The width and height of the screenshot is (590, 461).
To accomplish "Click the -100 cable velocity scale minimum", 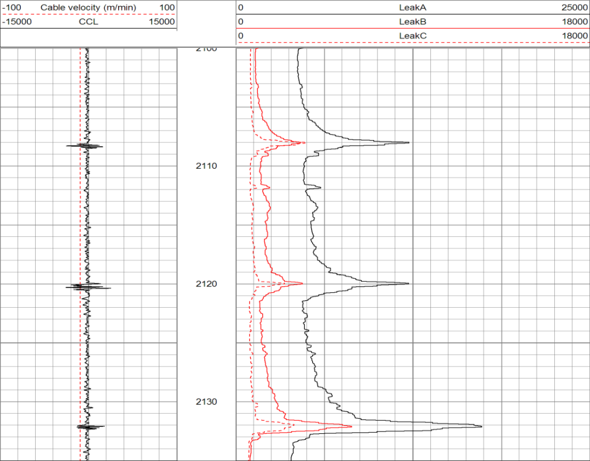I will point(12,7).
